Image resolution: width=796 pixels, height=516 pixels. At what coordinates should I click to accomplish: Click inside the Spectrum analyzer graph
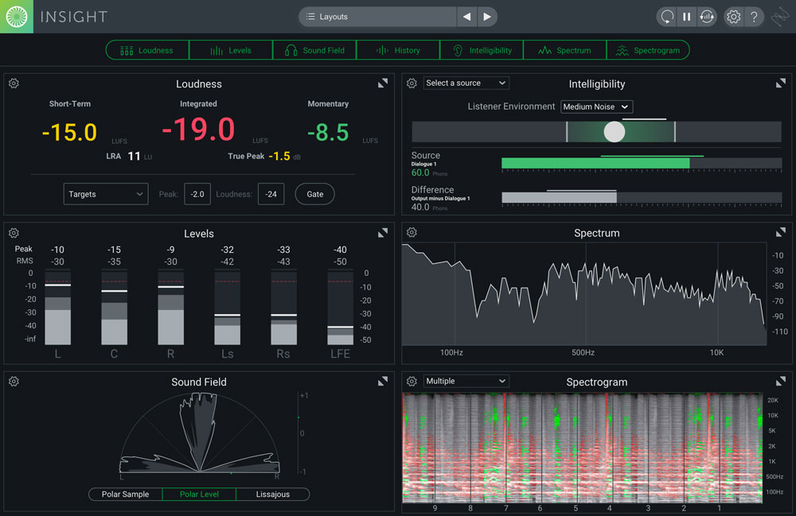[x=583, y=294]
